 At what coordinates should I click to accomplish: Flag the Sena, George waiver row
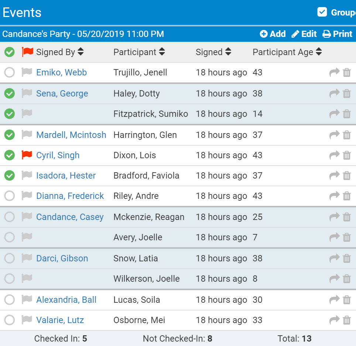[27, 94]
